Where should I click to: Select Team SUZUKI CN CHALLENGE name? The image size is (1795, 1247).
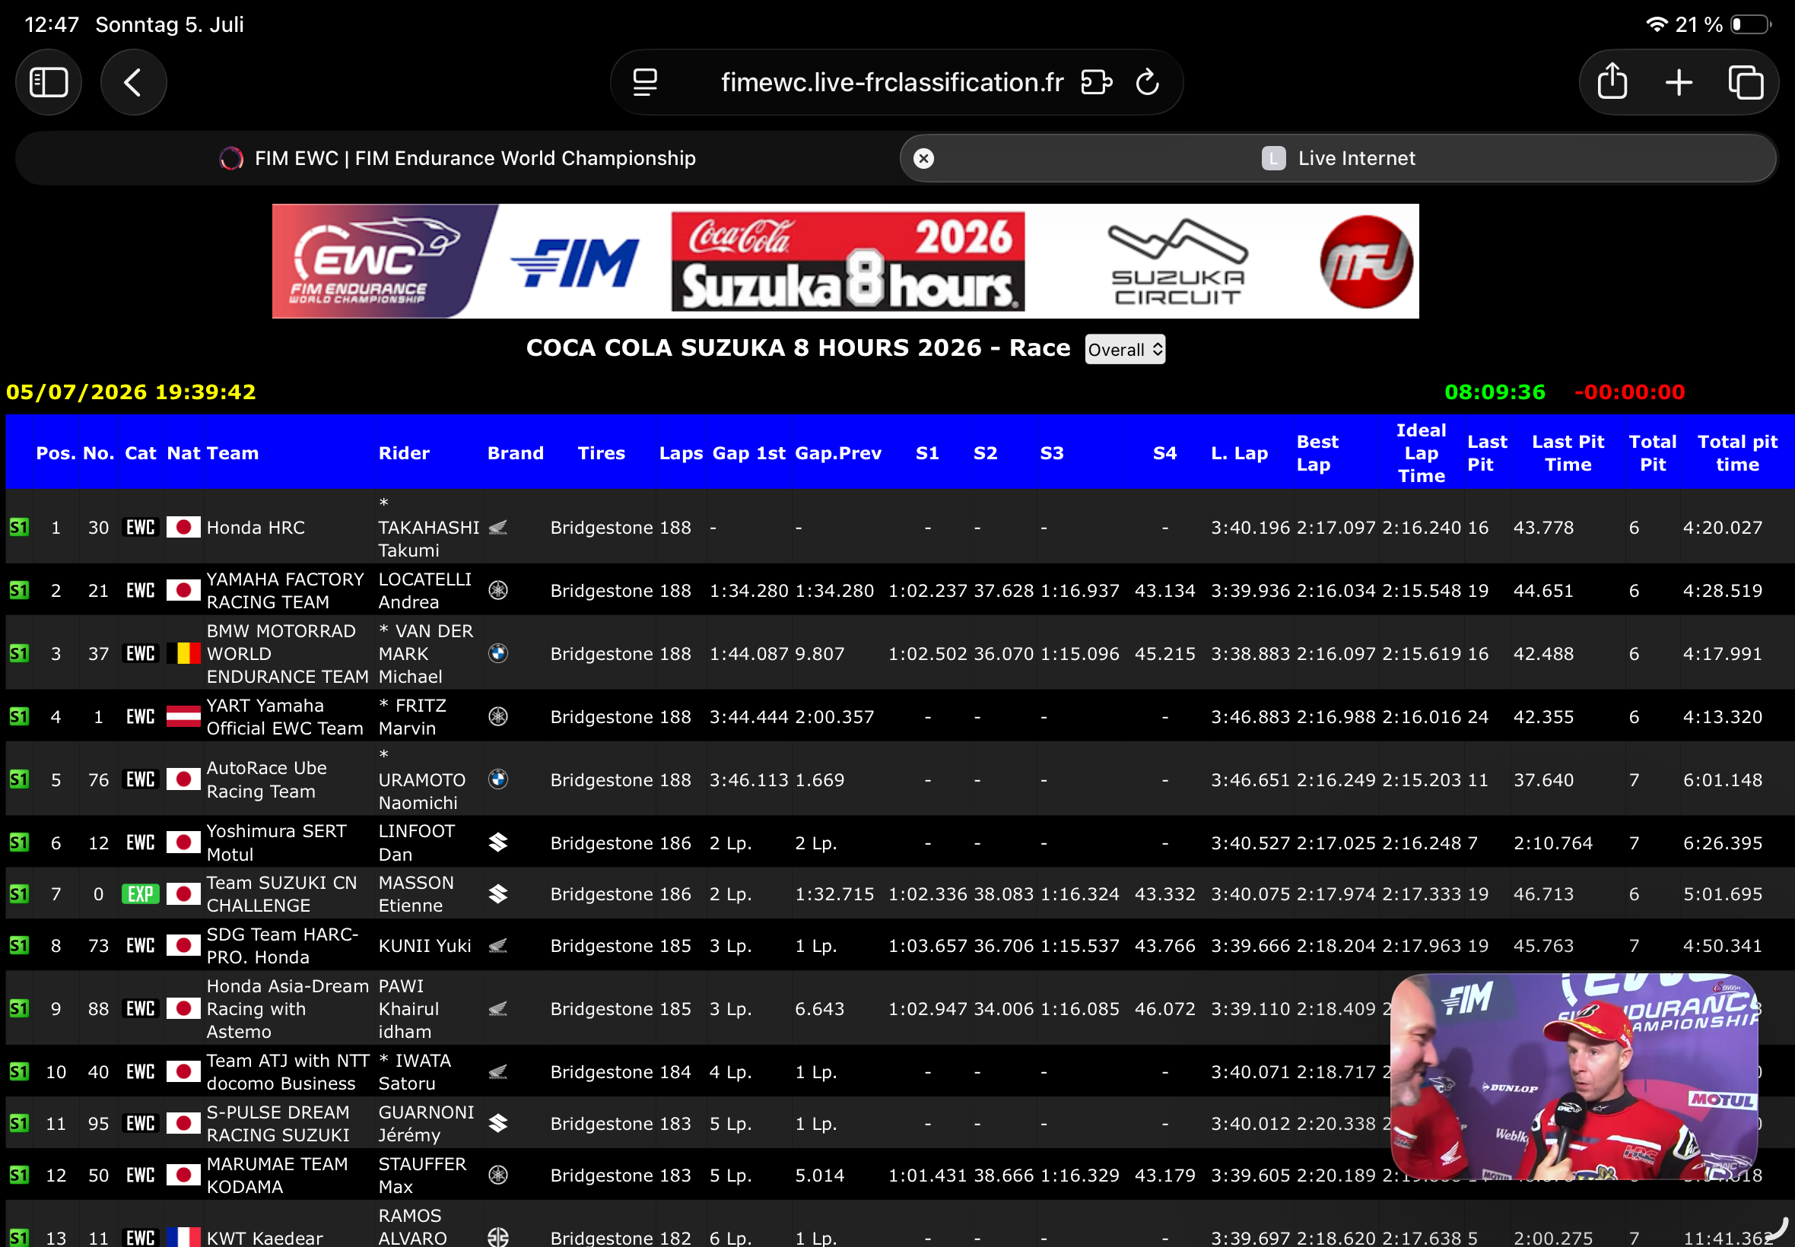[x=281, y=894]
